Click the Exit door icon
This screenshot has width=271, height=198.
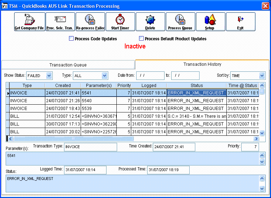click(240, 22)
